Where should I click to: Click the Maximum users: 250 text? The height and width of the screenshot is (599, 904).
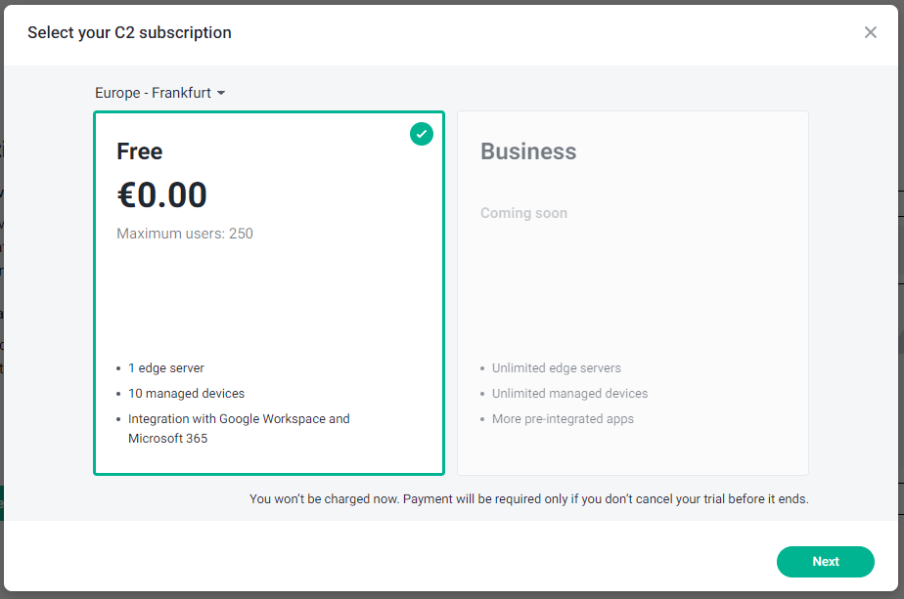point(185,234)
